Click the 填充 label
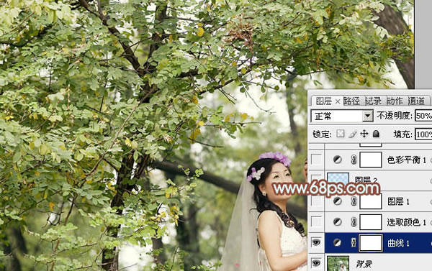 click(402, 134)
